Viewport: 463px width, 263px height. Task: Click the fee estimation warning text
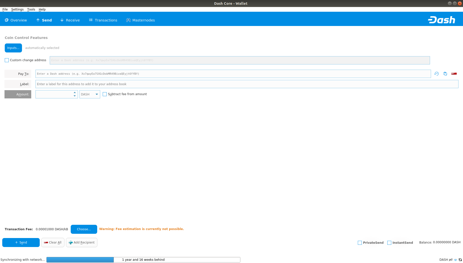pyautogui.click(x=141, y=229)
